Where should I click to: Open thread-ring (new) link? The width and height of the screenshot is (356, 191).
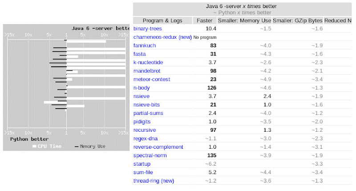pyautogui.click(x=154, y=181)
